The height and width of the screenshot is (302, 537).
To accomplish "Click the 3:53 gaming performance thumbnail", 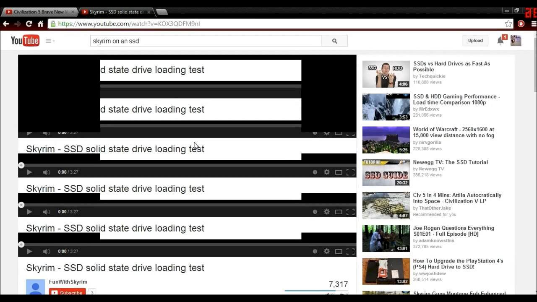I will tap(386, 107).
